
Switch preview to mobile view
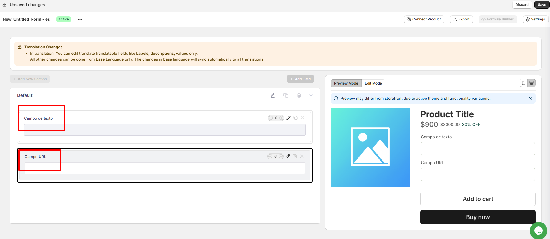coord(524,83)
